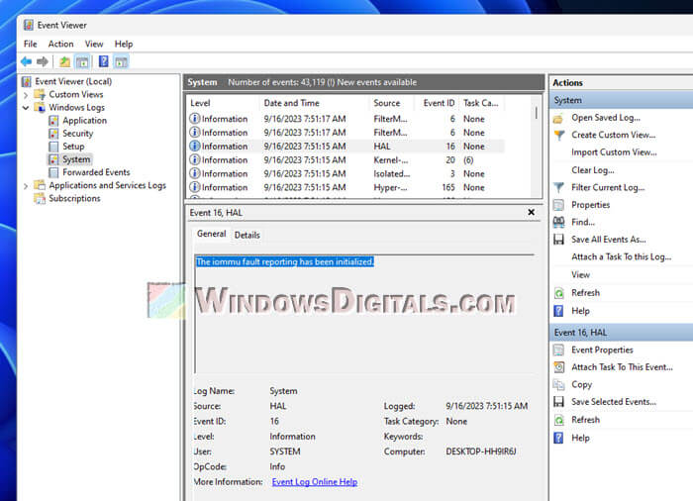Open the View menu
Screen dimensions: 693x501
pos(94,44)
